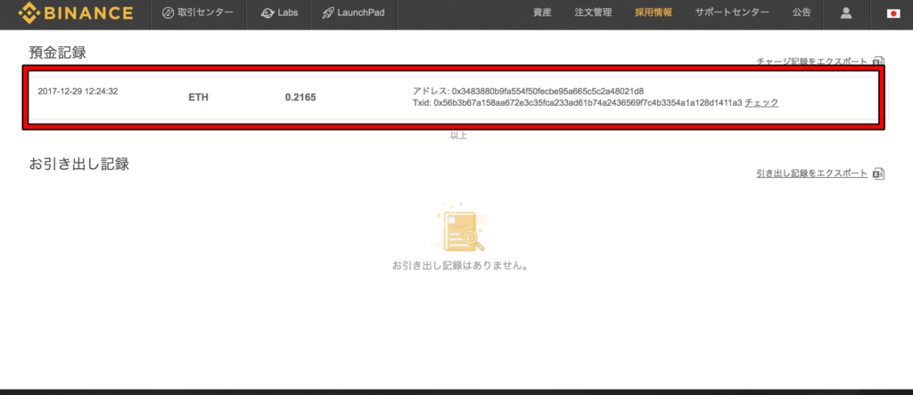Screen dimensions: 913x395
Task: Click チェック link next to Txid
Action: pos(761,103)
